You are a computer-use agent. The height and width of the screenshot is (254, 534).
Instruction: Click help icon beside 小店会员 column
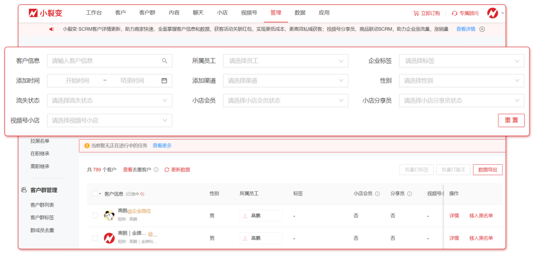377,194
